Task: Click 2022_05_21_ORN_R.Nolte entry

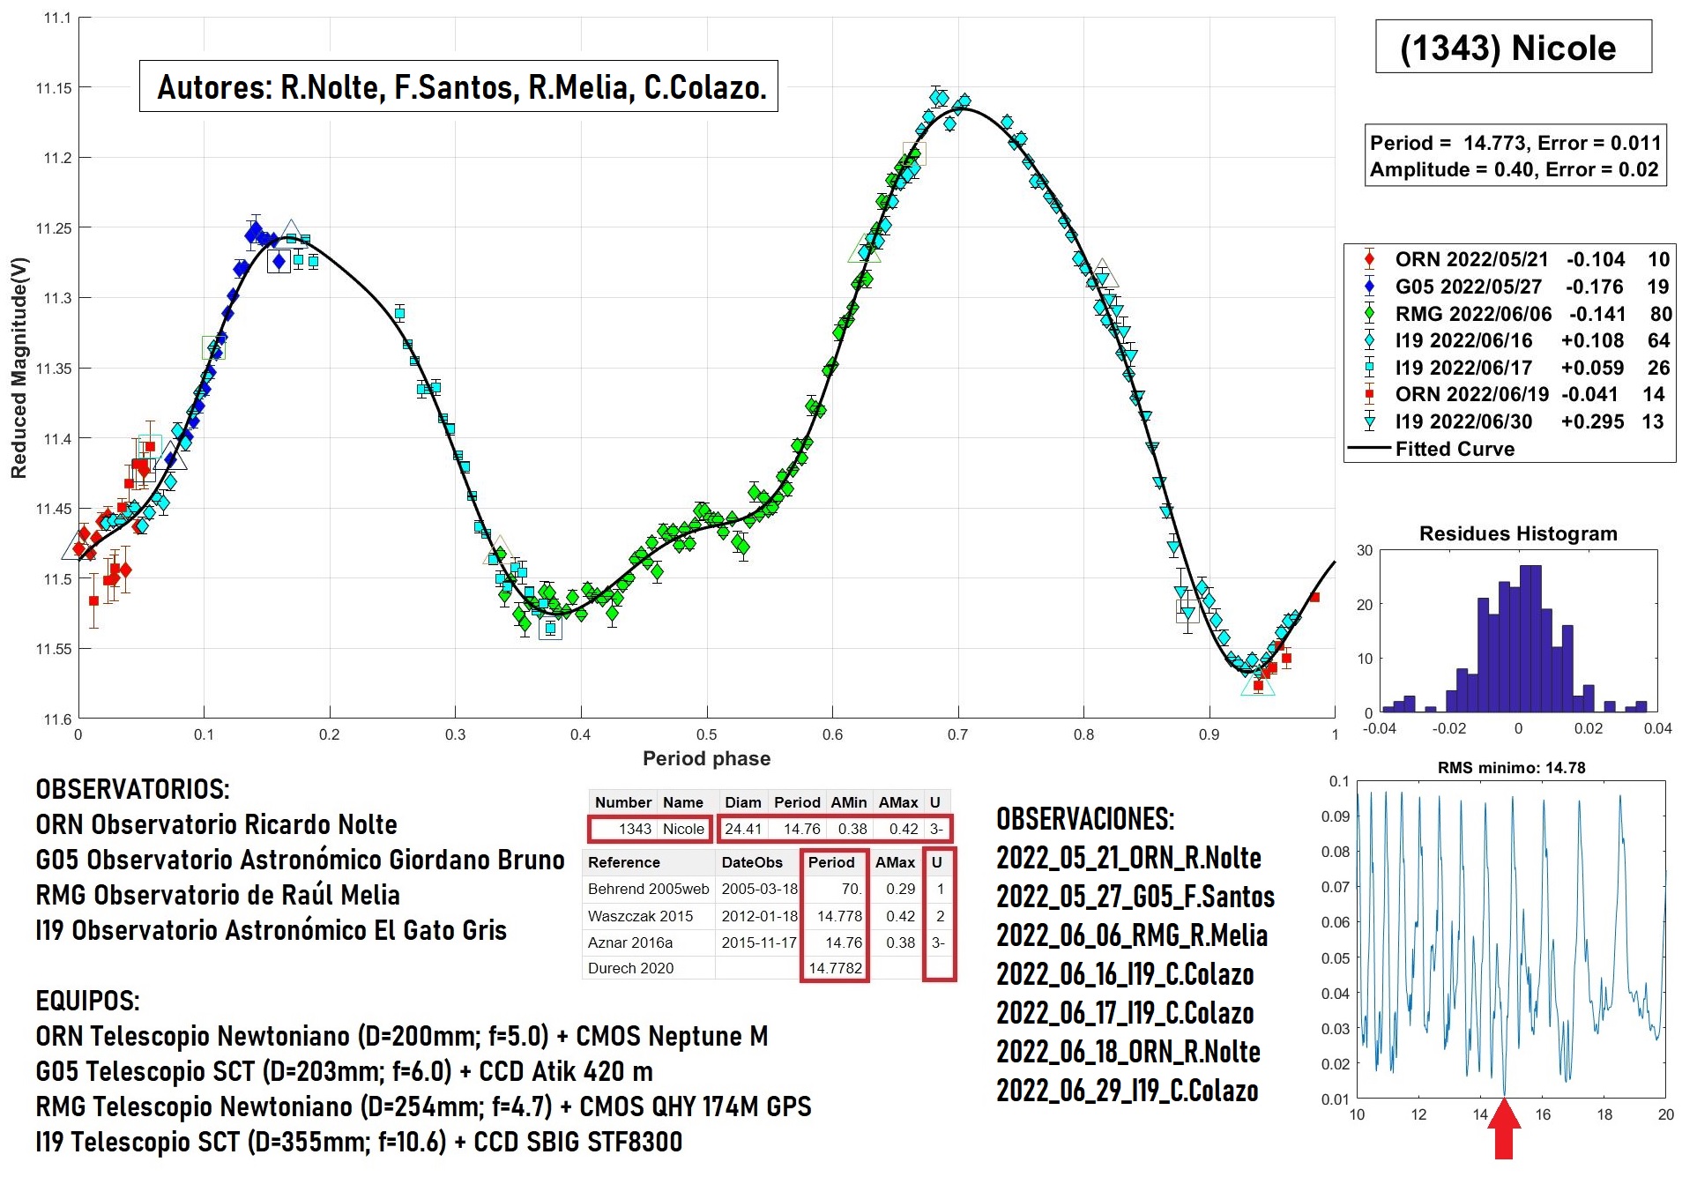Action: 1128,858
